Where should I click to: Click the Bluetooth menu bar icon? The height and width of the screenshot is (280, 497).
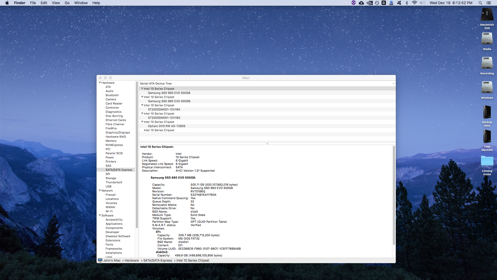click(x=407, y=3)
